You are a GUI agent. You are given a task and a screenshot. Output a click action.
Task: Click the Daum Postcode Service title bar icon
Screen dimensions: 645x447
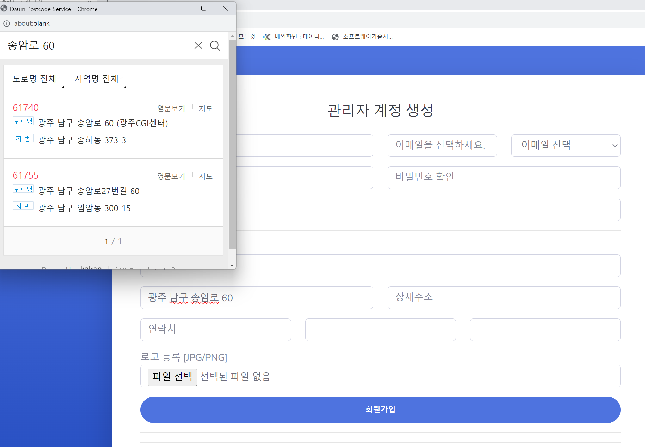pos(4,9)
